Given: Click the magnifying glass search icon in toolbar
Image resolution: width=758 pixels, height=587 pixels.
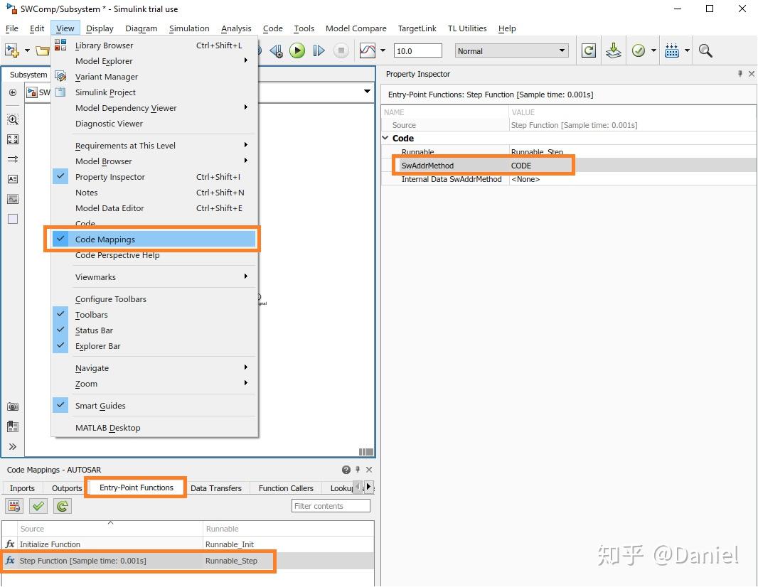Looking at the screenshot, I should point(706,50).
